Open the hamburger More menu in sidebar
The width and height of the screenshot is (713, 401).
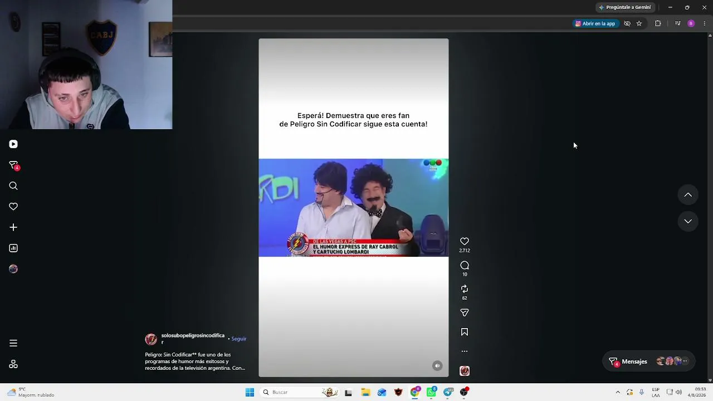(x=13, y=343)
